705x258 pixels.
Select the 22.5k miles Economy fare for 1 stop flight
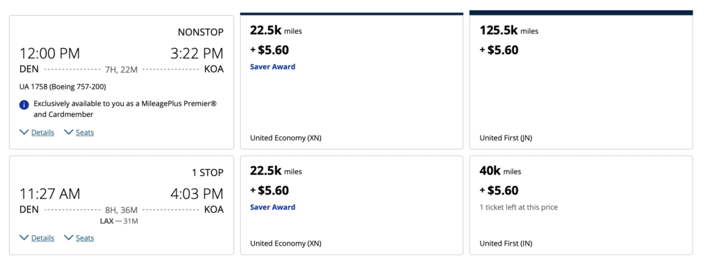[x=352, y=206]
